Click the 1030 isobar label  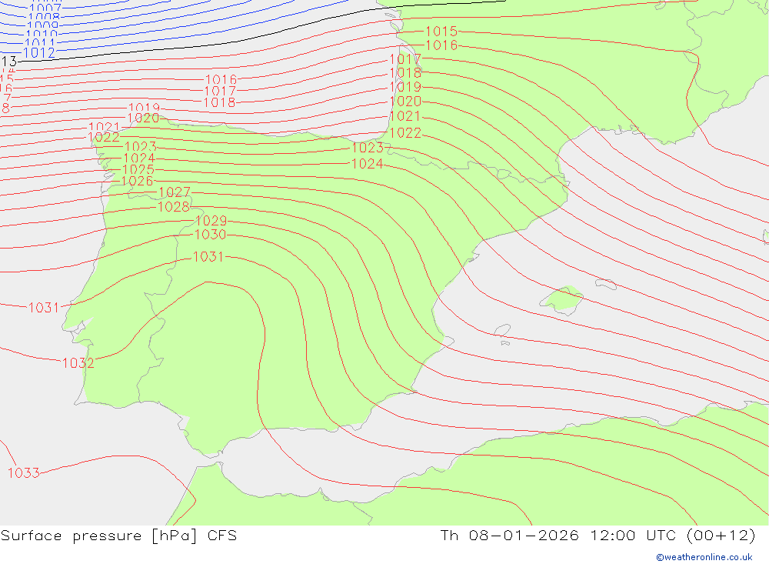pos(211,235)
